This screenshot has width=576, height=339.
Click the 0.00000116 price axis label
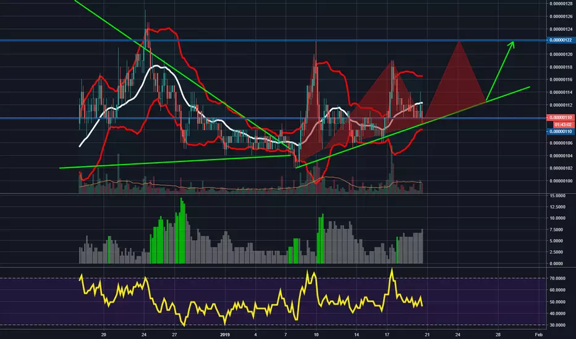(561, 80)
